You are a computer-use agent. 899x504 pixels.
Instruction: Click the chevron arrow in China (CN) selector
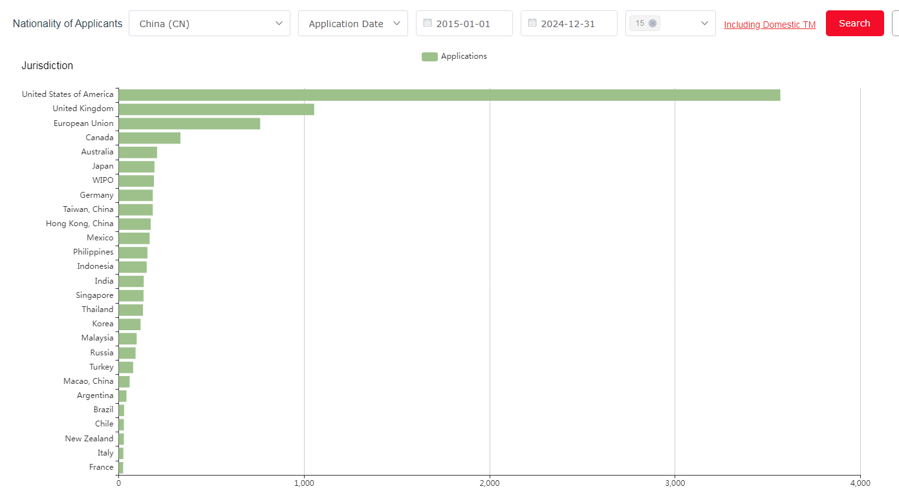coord(279,23)
